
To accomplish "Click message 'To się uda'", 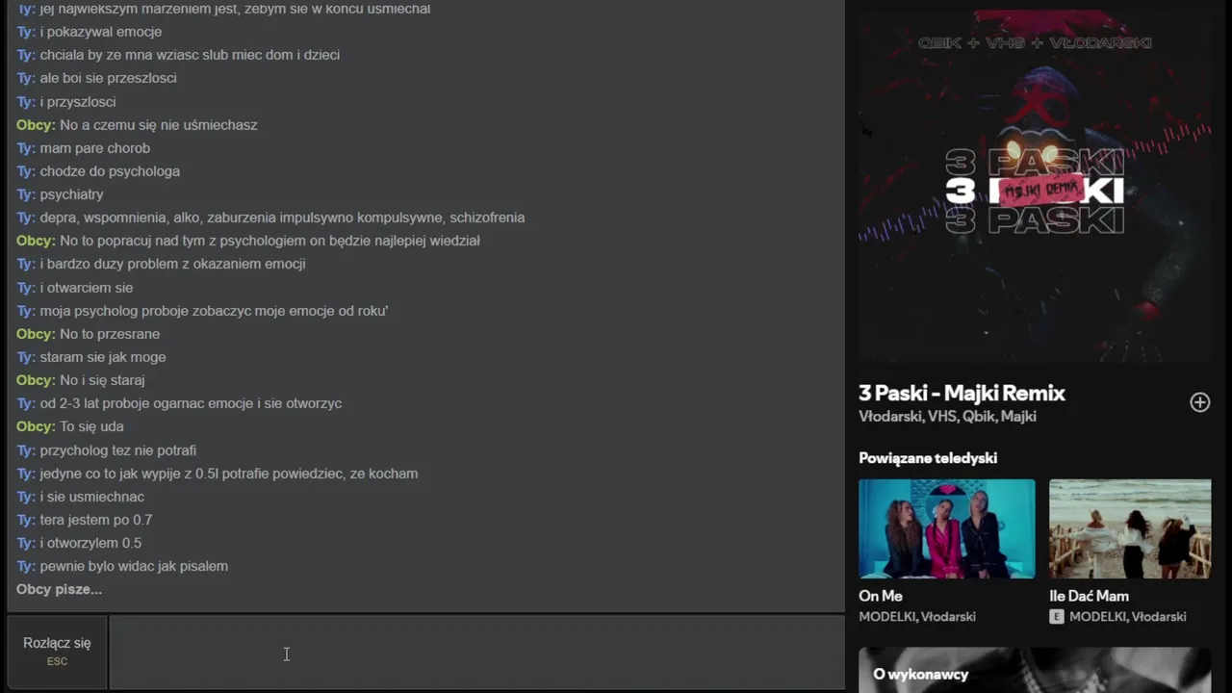I will pyautogui.click(x=70, y=426).
